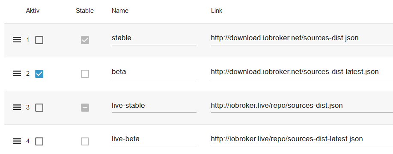Focus the live-stable name field
This screenshot has height=154, width=393.
click(154, 106)
